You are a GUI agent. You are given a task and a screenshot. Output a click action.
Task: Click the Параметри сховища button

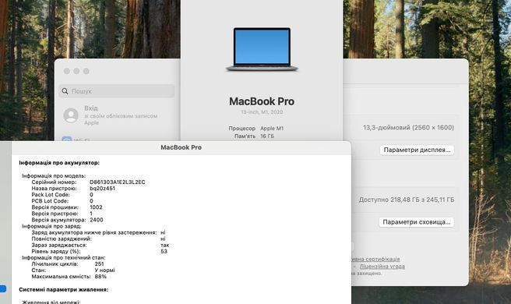[x=417, y=222]
